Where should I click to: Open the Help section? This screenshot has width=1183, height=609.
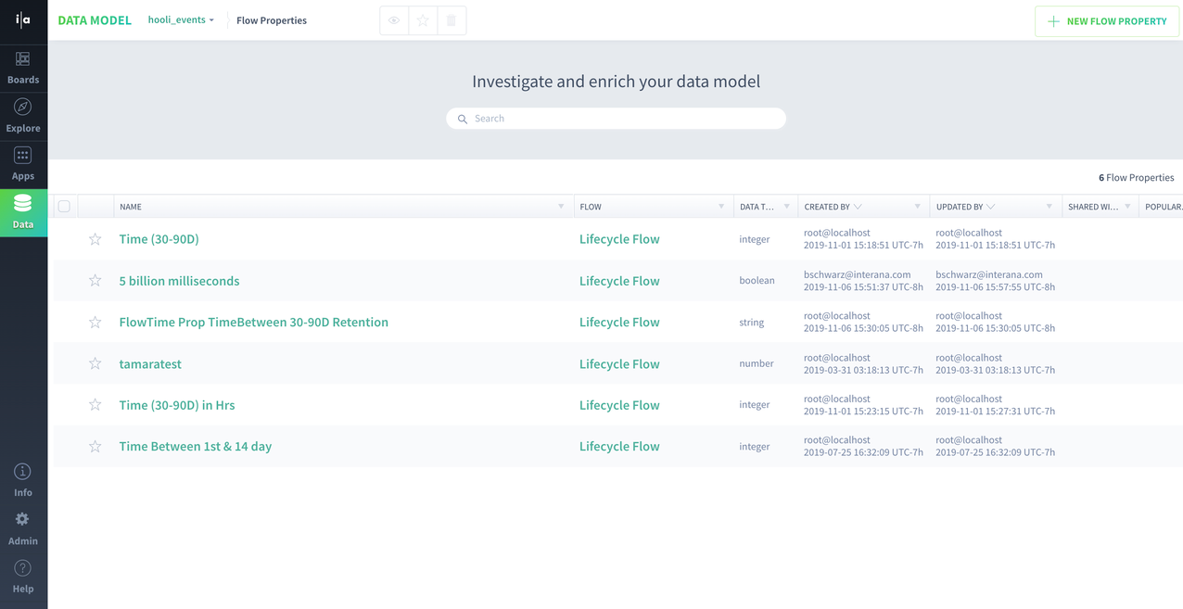pyautogui.click(x=23, y=577)
